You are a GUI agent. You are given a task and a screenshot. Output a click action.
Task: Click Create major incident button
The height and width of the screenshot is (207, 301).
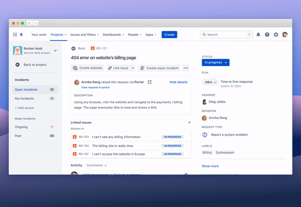coord(159,68)
